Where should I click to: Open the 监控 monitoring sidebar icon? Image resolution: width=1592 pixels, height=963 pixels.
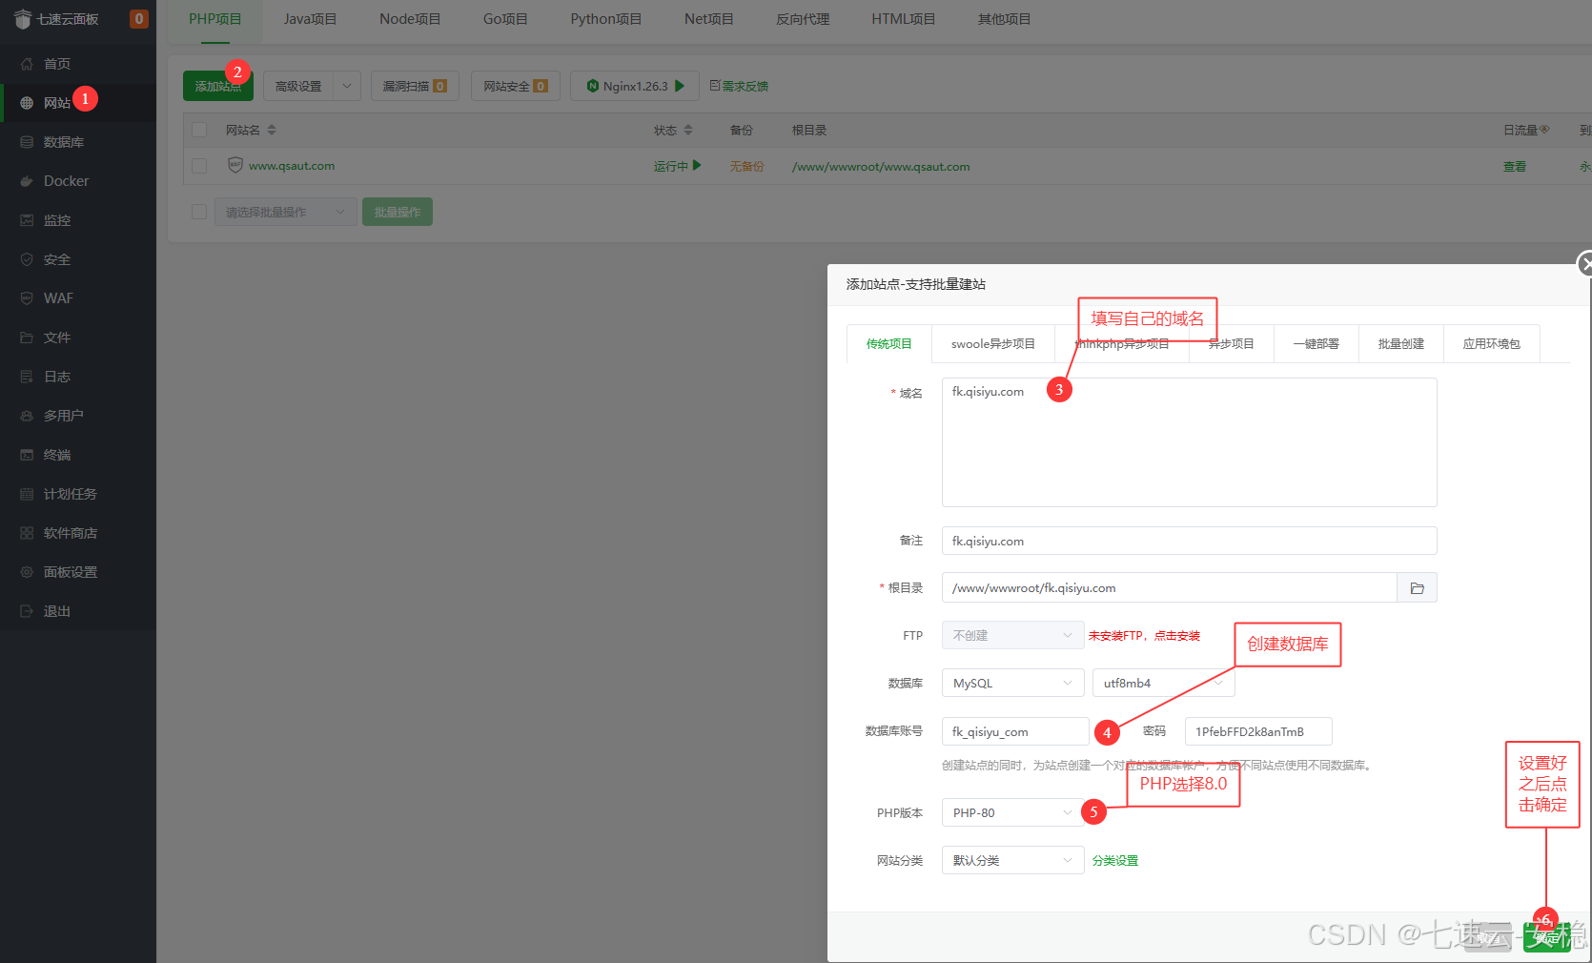tap(27, 220)
